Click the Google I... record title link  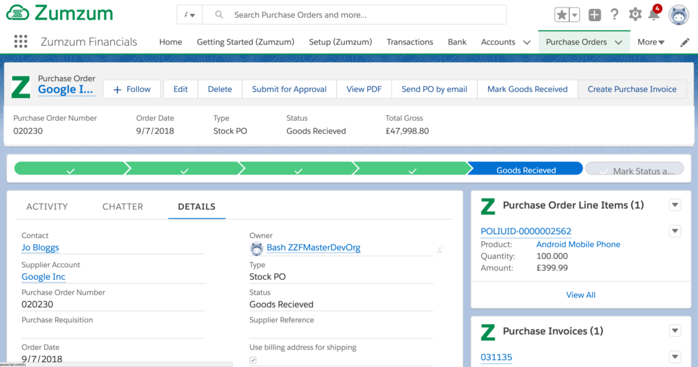[66, 89]
